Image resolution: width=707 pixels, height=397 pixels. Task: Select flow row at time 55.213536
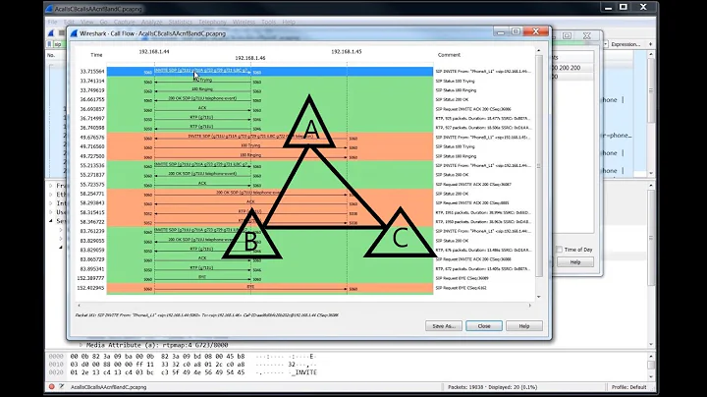tap(270, 165)
